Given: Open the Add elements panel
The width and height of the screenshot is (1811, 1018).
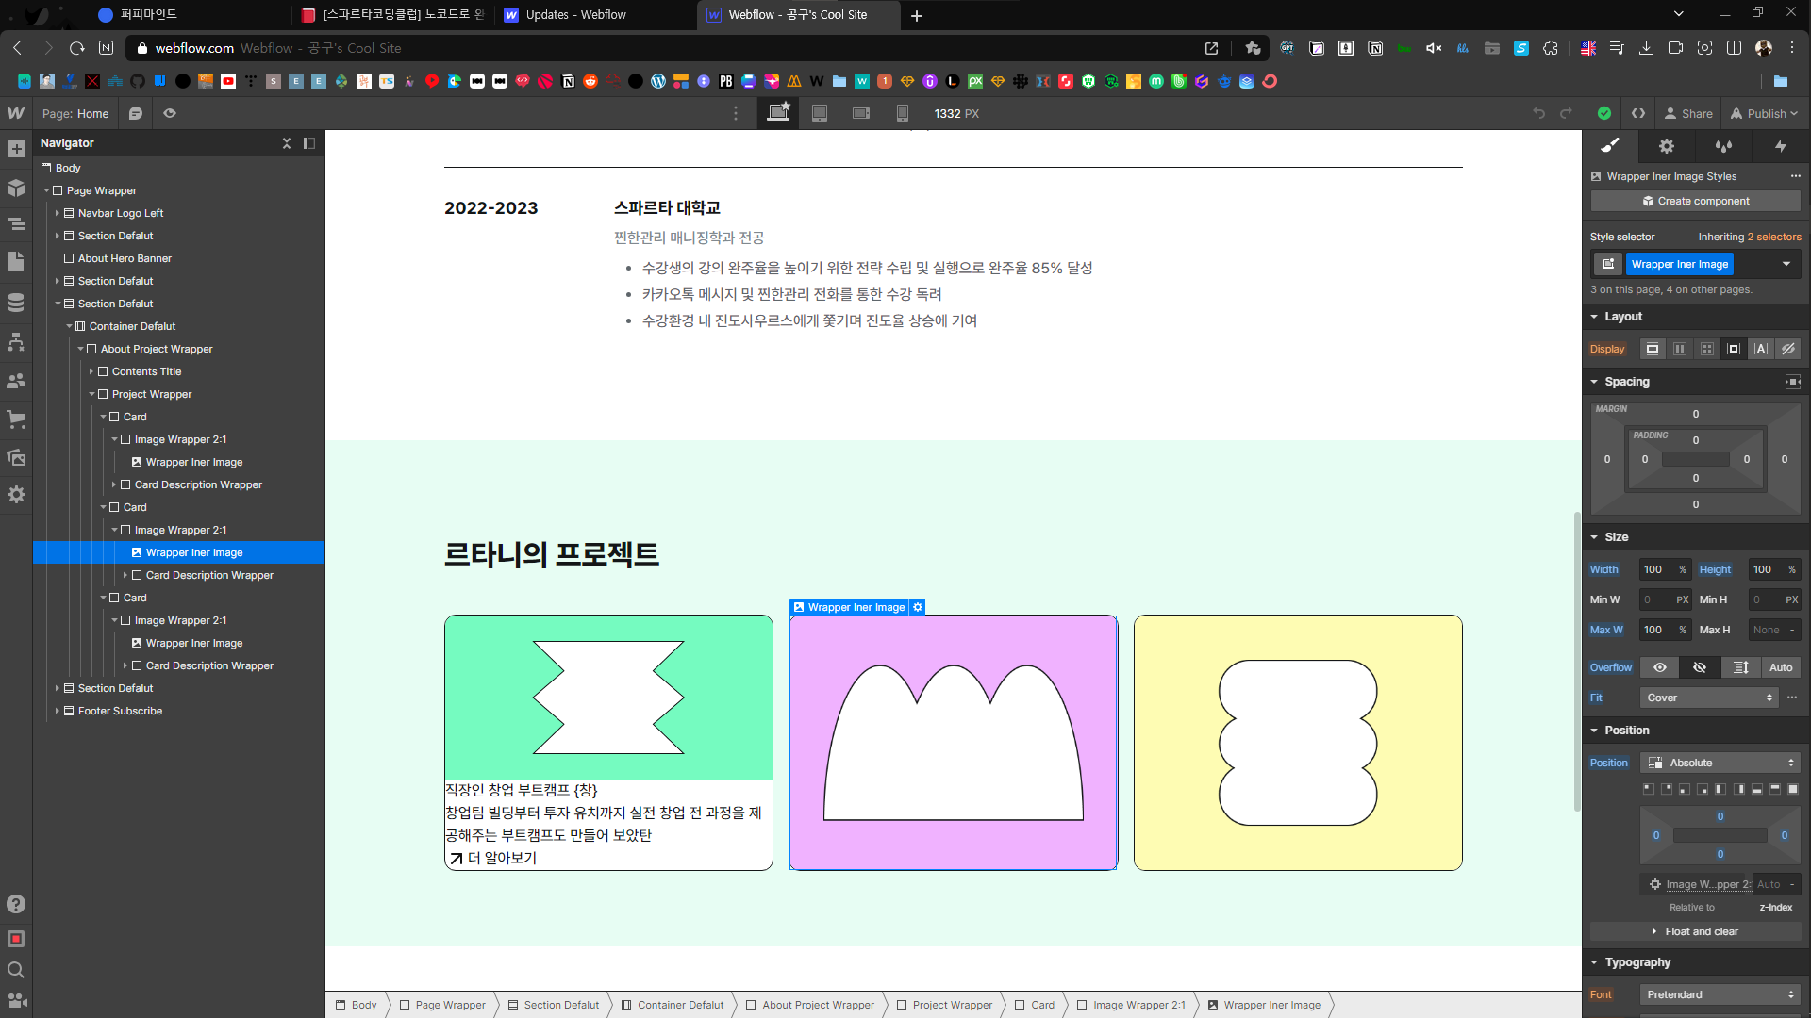Looking at the screenshot, I should (x=16, y=149).
